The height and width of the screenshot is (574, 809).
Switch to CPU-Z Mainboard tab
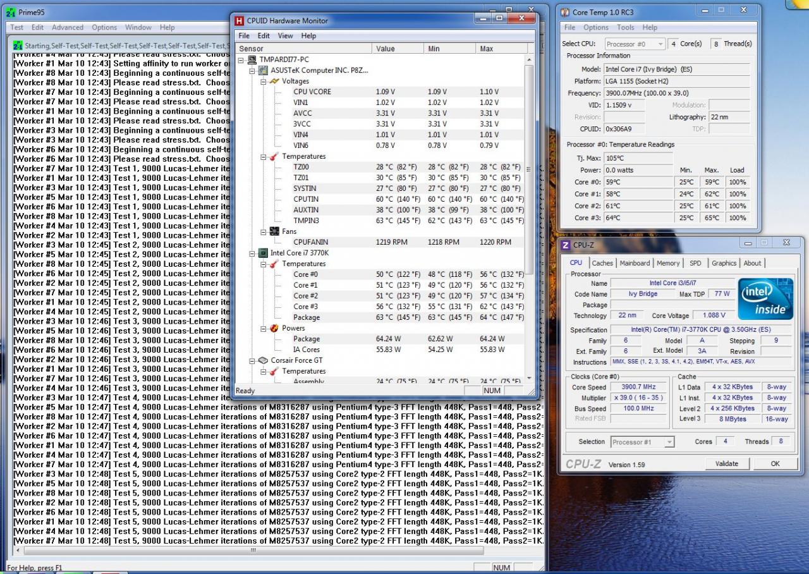tap(635, 263)
